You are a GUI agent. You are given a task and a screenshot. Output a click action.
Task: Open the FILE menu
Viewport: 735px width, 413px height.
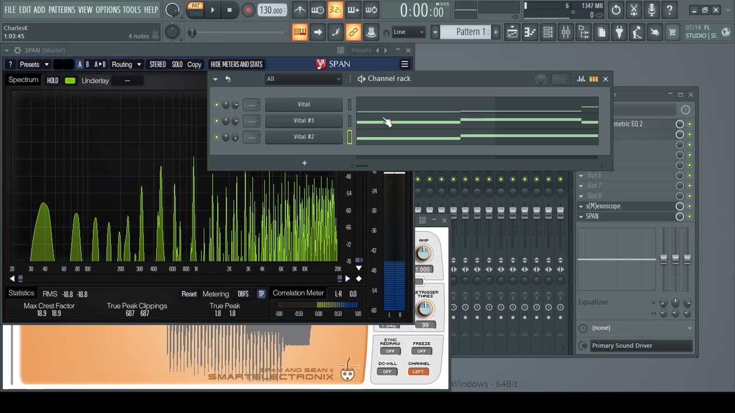tap(10, 10)
